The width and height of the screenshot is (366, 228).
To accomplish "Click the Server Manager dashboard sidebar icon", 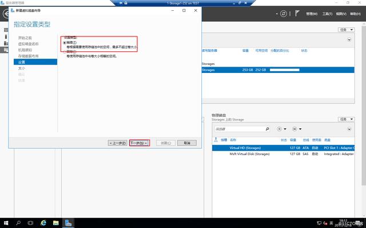I will point(6,30).
